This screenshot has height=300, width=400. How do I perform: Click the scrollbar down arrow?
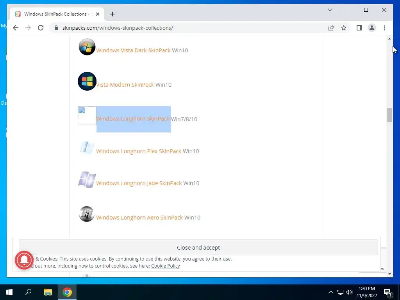(x=389, y=274)
